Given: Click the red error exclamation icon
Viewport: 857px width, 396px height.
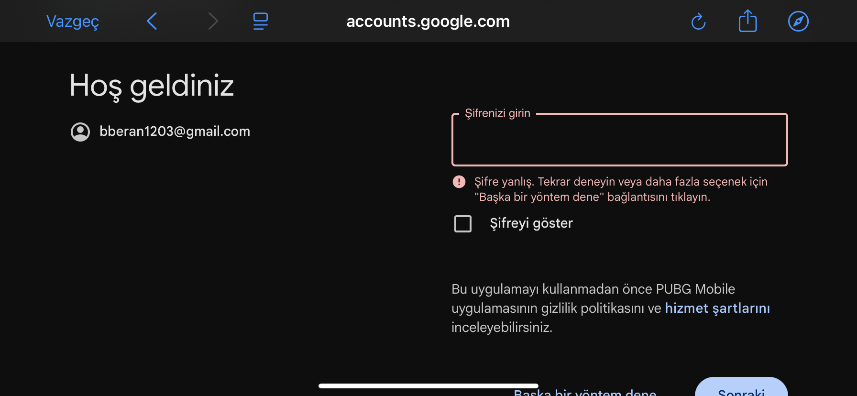Looking at the screenshot, I should pyautogui.click(x=459, y=182).
